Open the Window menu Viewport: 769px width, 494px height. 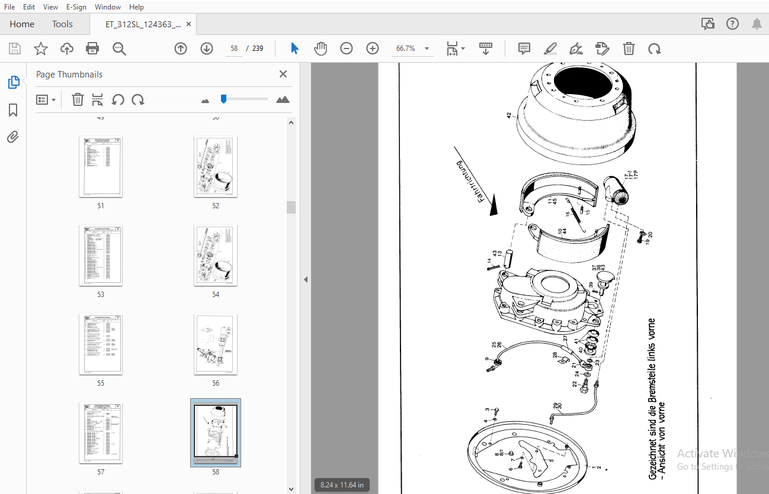tap(108, 7)
